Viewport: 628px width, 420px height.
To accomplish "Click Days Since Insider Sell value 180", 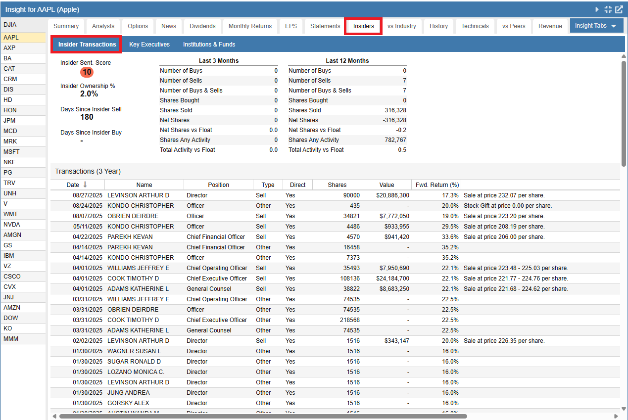I will [x=87, y=117].
